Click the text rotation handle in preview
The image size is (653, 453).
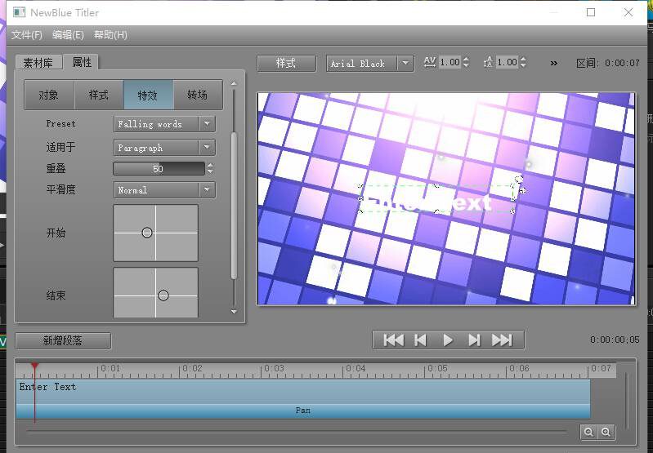[x=519, y=179]
